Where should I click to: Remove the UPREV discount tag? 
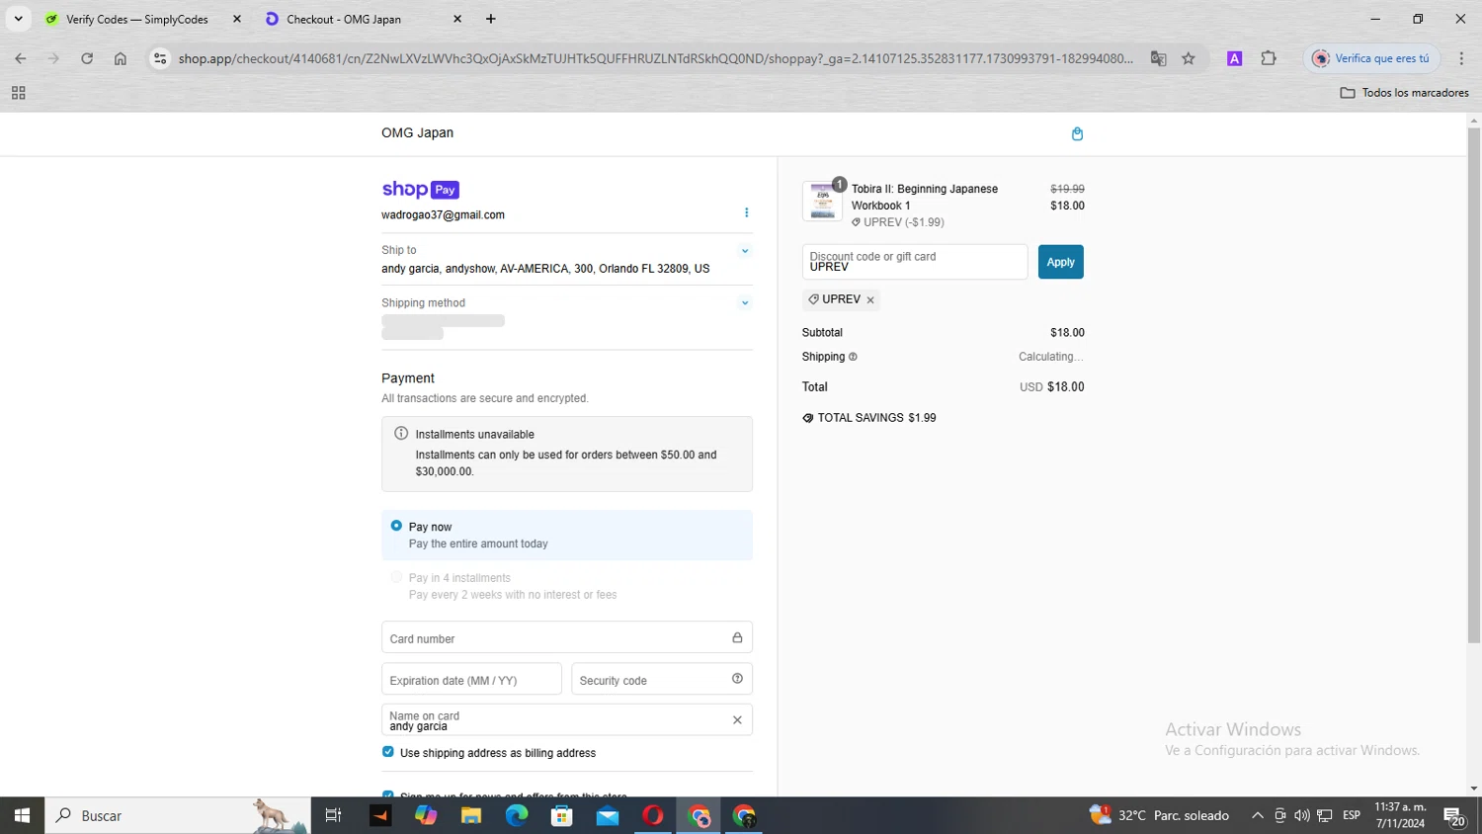(x=870, y=300)
